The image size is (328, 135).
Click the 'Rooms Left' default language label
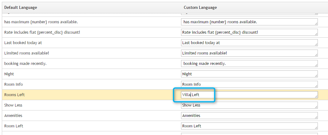[x=14, y=95]
